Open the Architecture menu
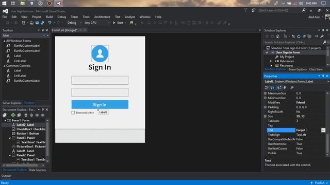Viewport: 330px width, 185px height. (102, 17)
